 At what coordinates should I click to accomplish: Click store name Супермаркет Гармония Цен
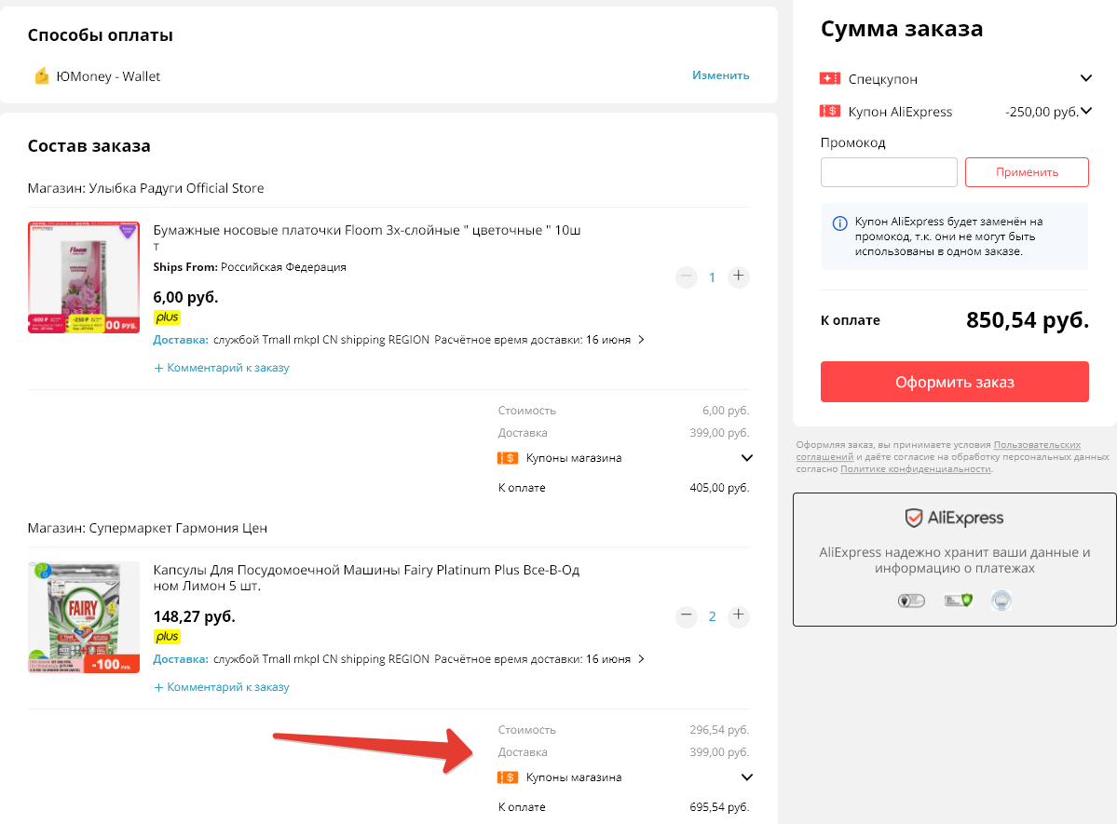(177, 528)
